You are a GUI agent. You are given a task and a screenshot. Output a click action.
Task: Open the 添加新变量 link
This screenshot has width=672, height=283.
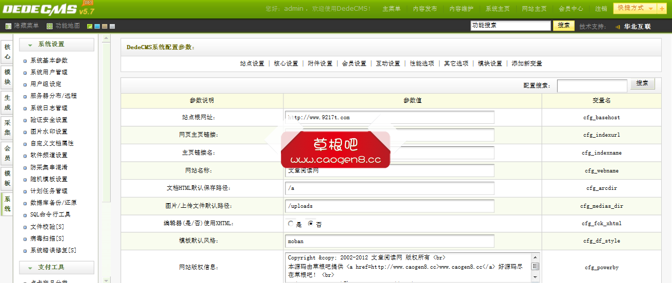pyautogui.click(x=527, y=64)
